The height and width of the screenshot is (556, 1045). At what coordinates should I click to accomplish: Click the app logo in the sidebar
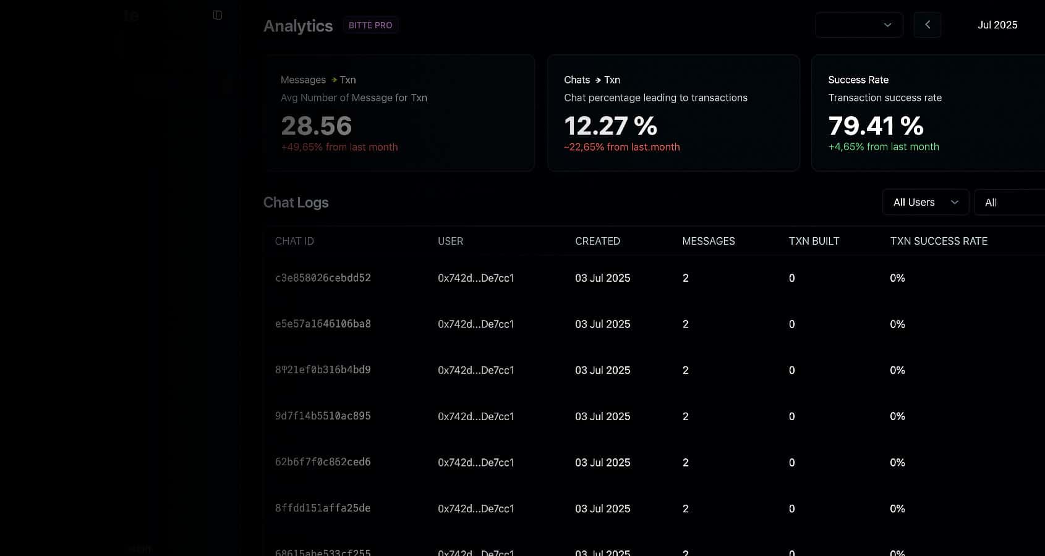[x=131, y=15]
